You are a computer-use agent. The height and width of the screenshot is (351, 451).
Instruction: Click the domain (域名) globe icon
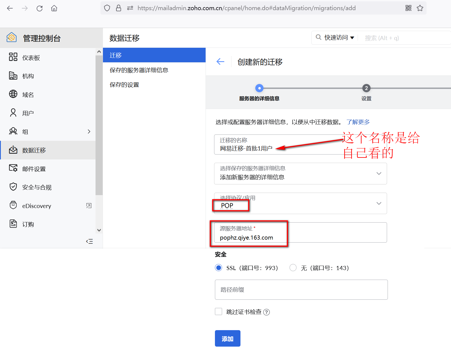(13, 94)
